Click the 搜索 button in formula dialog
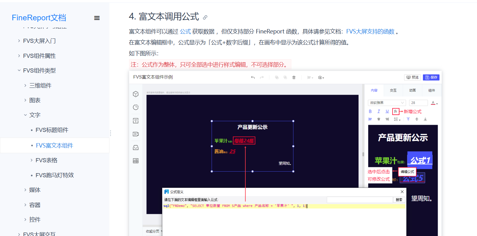Image resolution: width=477 pixels, height=236 pixels. point(399,200)
